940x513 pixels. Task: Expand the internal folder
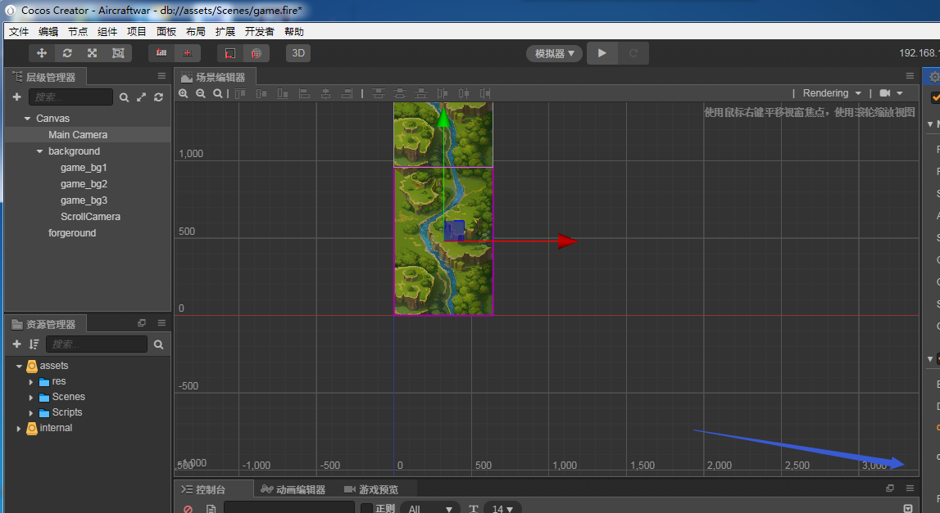pyautogui.click(x=19, y=428)
